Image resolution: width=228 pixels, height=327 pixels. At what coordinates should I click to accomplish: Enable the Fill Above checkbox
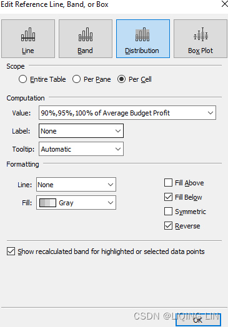pyautogui.click(x=168, y=183)
